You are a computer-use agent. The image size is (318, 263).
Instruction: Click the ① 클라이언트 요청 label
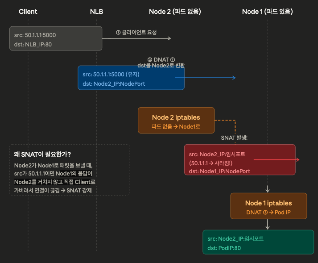point(136,32)
